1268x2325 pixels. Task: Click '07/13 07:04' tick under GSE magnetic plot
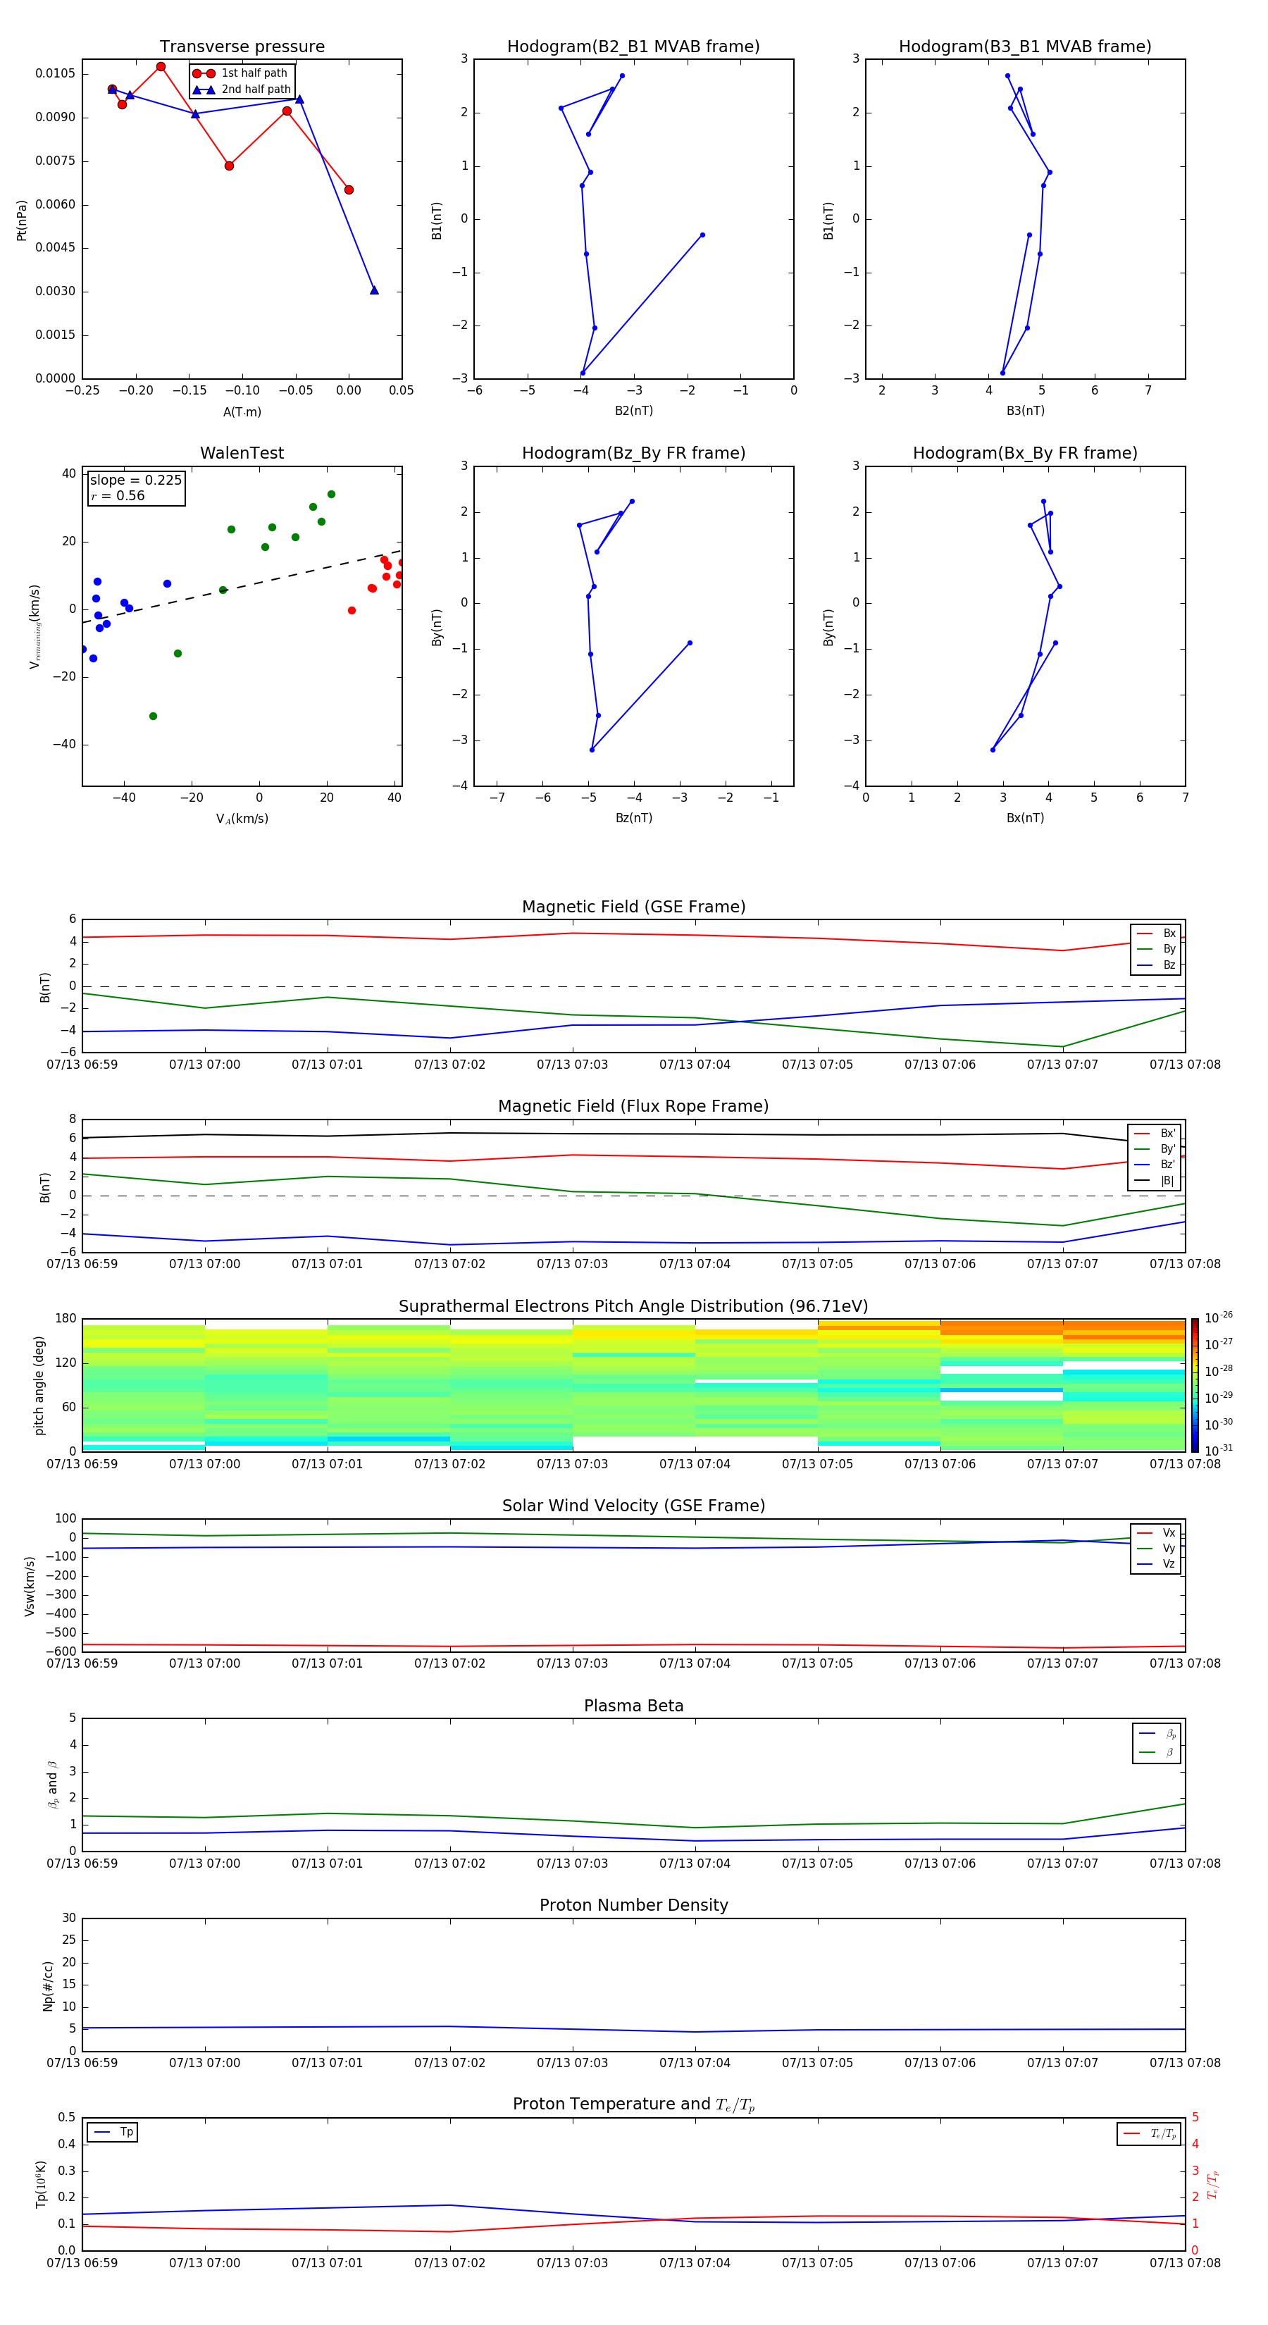coord(695,1065)
